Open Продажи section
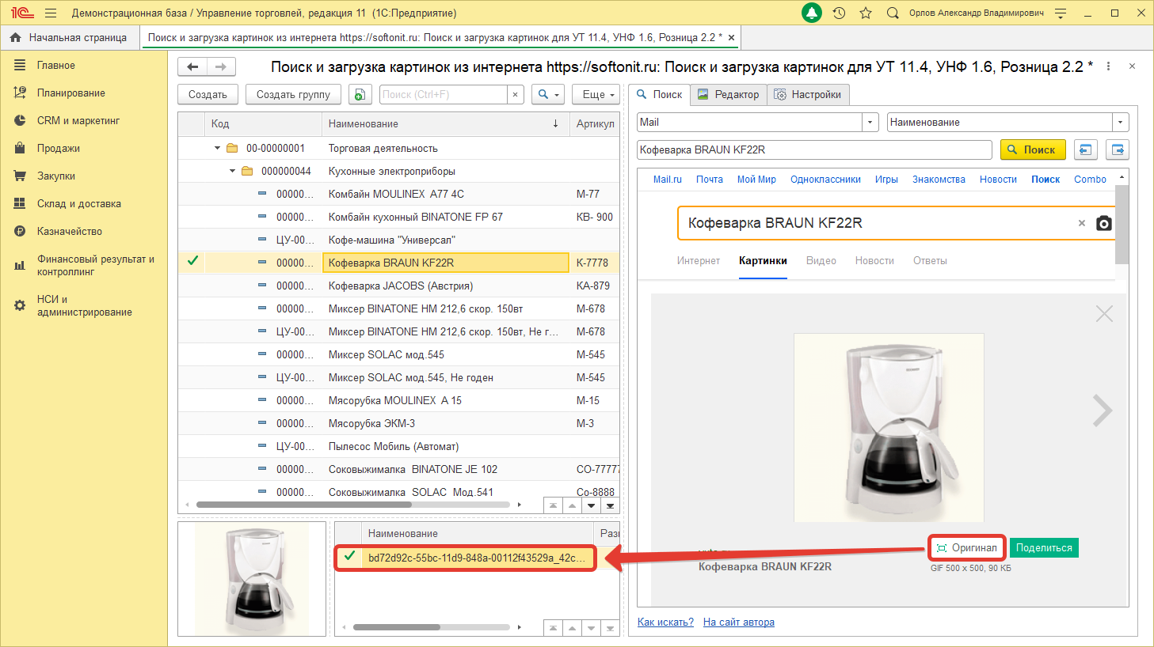The width and height of the screenshot is (1154, 647). click(x=58, y=149)
